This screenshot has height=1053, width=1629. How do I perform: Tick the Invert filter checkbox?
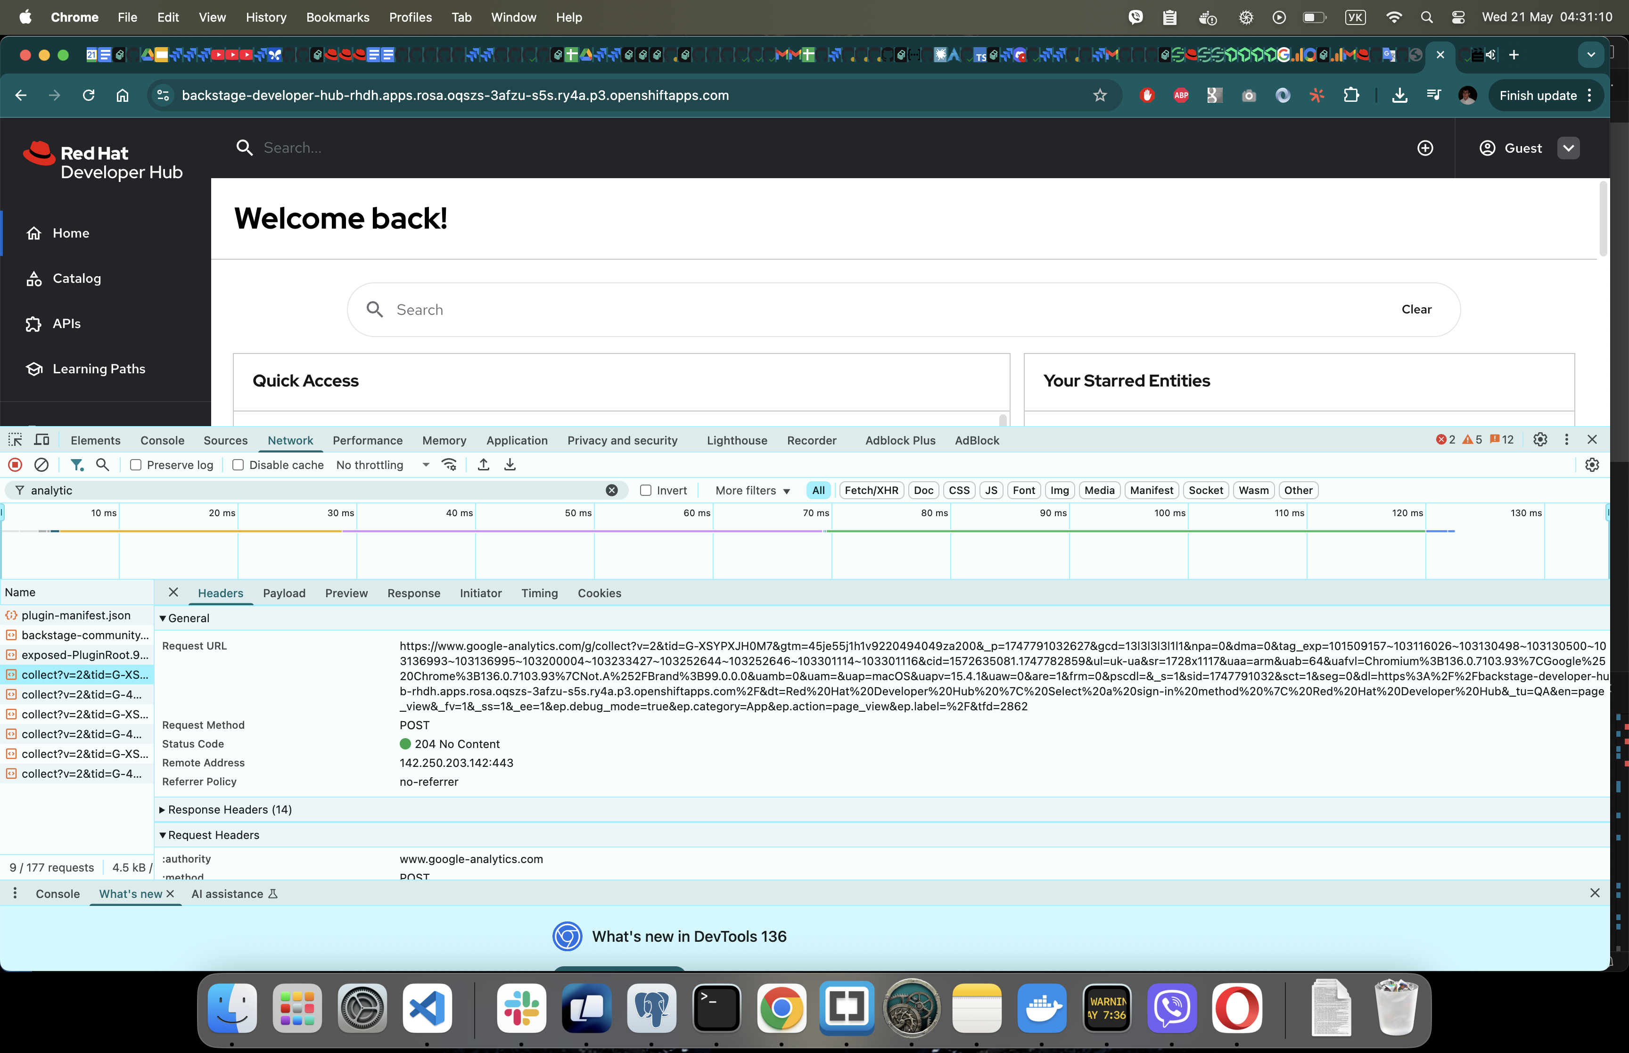coord(645,490)
